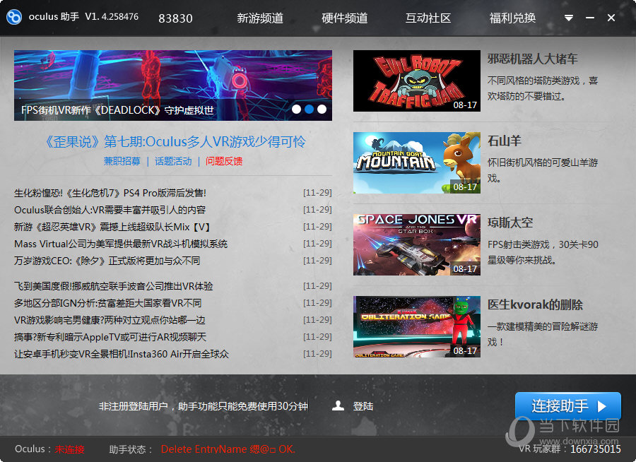Select the second blue banner dot
This screenshot has height=462, width=636.
(x=309, y=109)
